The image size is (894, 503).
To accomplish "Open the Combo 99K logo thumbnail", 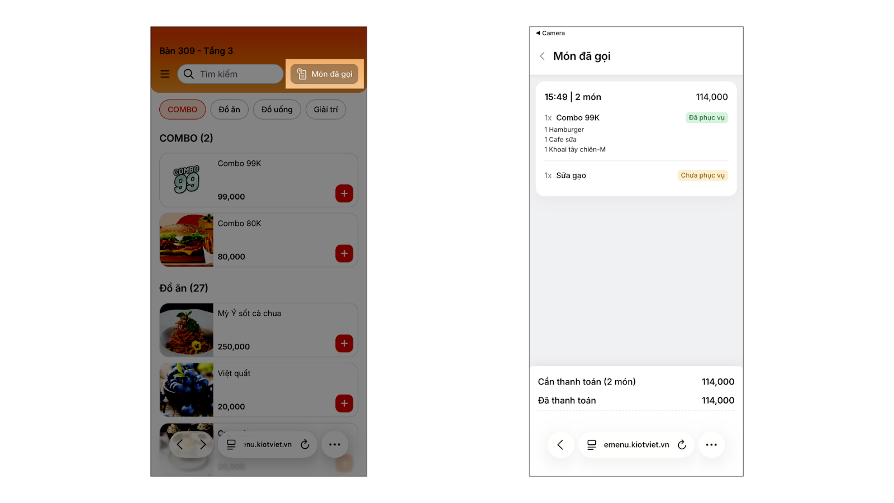I will tap(187, 180).
